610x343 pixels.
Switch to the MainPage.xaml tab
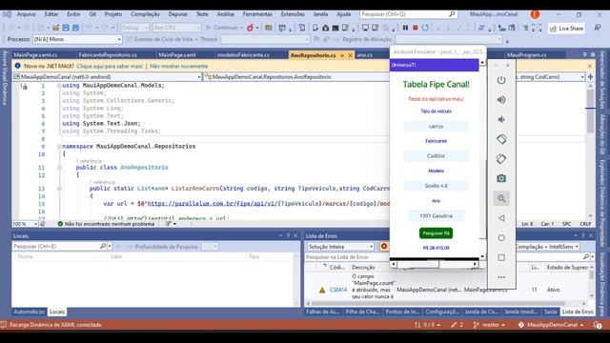177,55
